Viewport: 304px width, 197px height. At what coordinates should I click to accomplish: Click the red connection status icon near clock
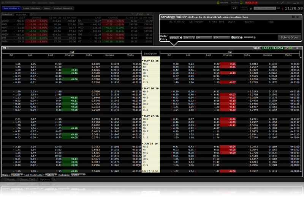pos(282,8)
